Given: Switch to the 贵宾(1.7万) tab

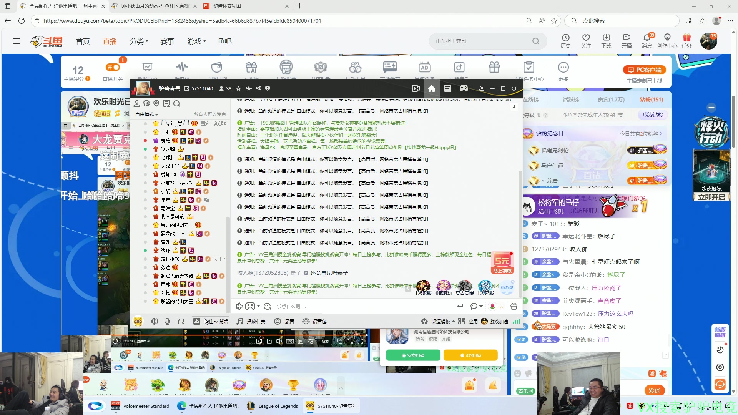Looking at the screenshot, I should pos(611,100).
